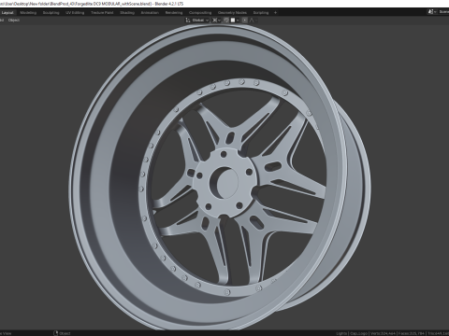The width and height of the screenshot is (449, 336).
Task: Switch to the Compositing workspace tab
Action: (x=200, y=13)
